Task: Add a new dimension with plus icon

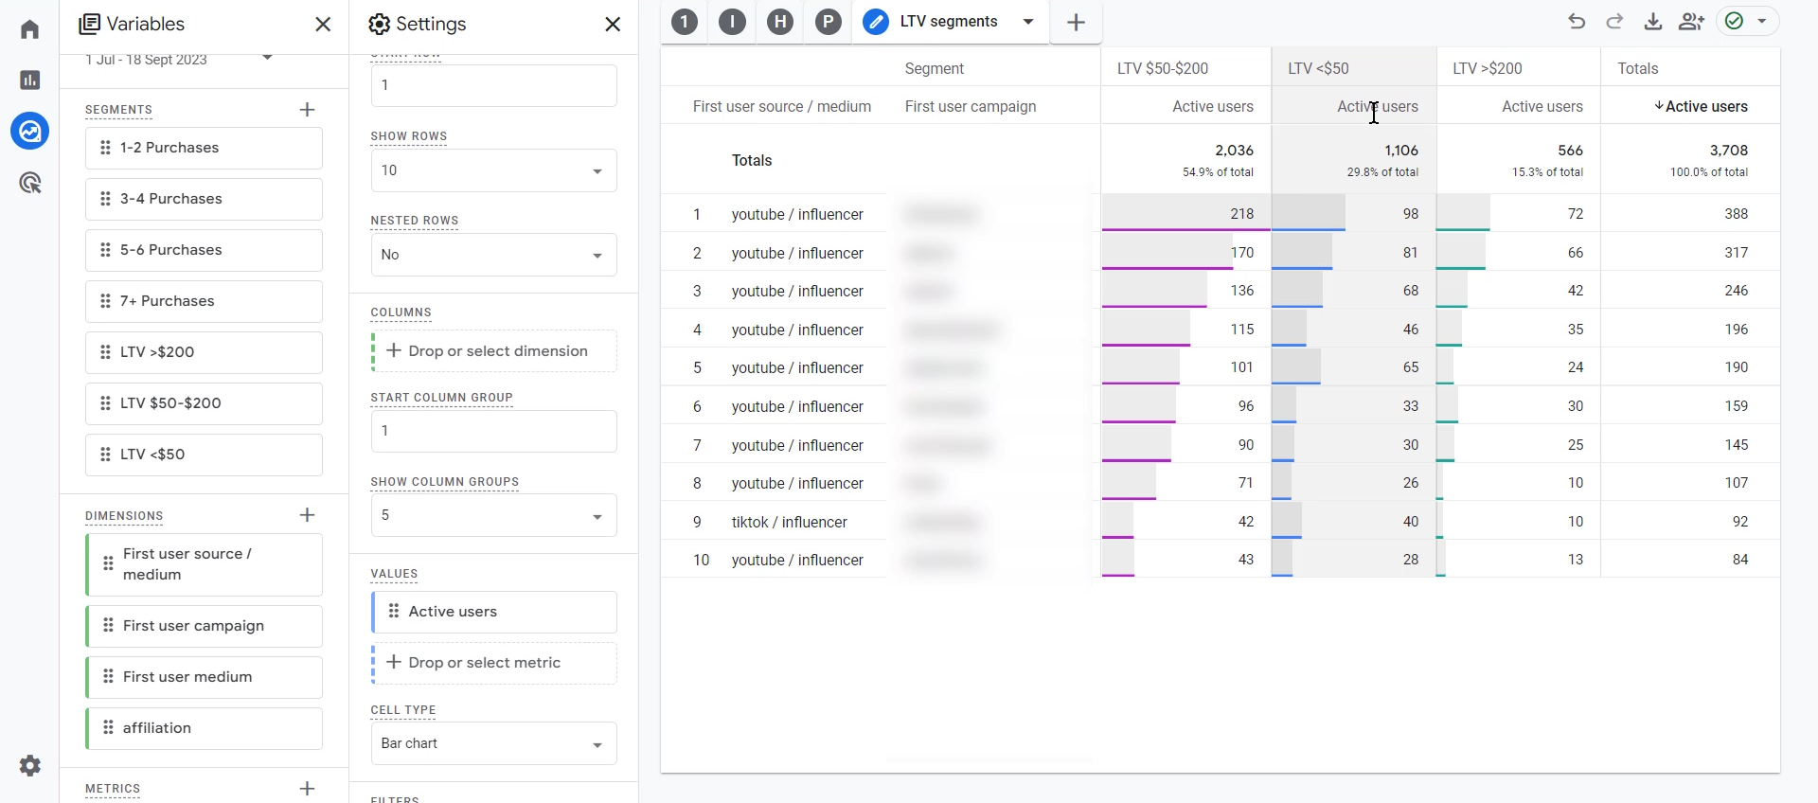Action: (307, 515)
